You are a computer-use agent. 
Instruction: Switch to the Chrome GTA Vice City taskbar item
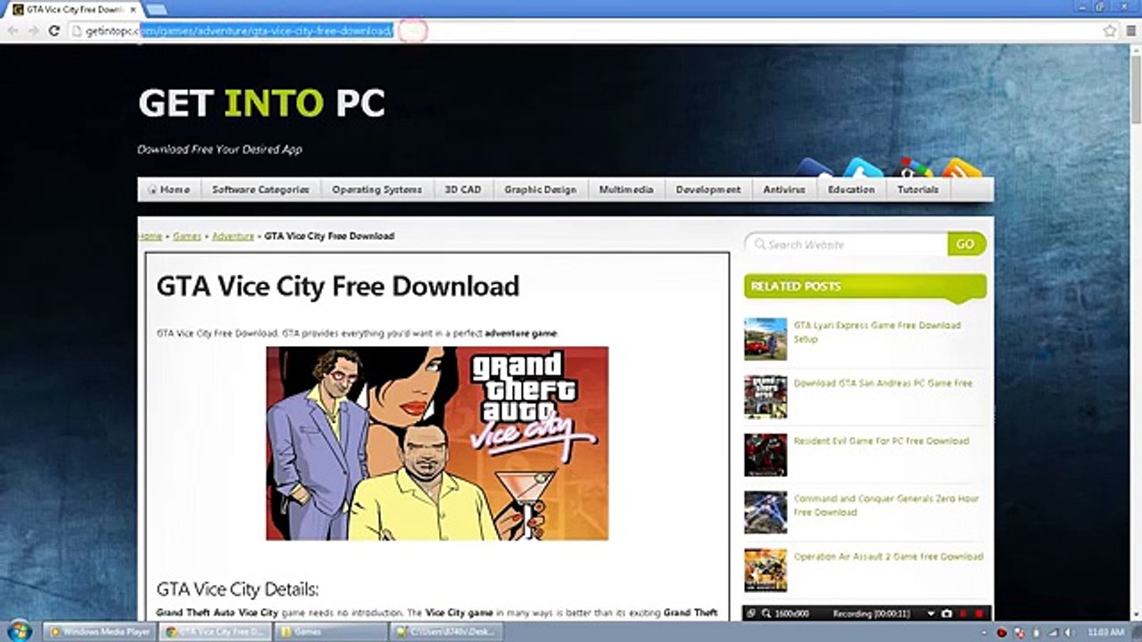pos(216,632)
